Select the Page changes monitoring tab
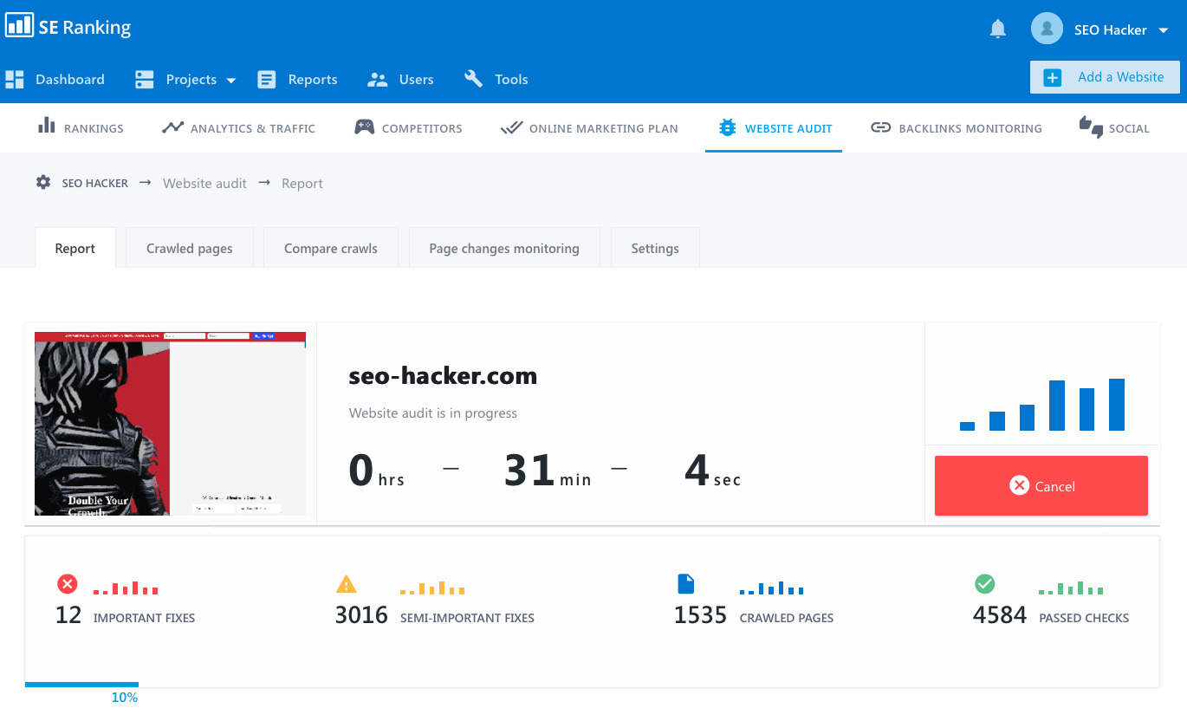The height and width of the screenshot is (721, 1187). [x=503, y=249]
